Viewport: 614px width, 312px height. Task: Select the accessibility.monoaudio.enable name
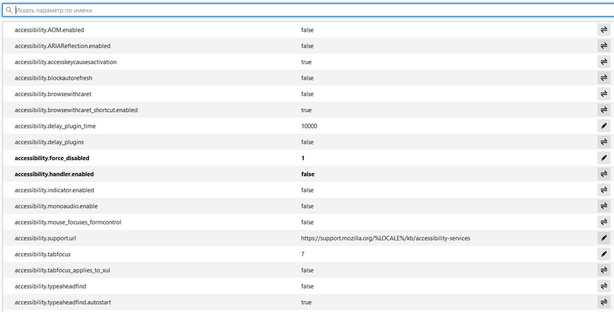tap(56, 206)
